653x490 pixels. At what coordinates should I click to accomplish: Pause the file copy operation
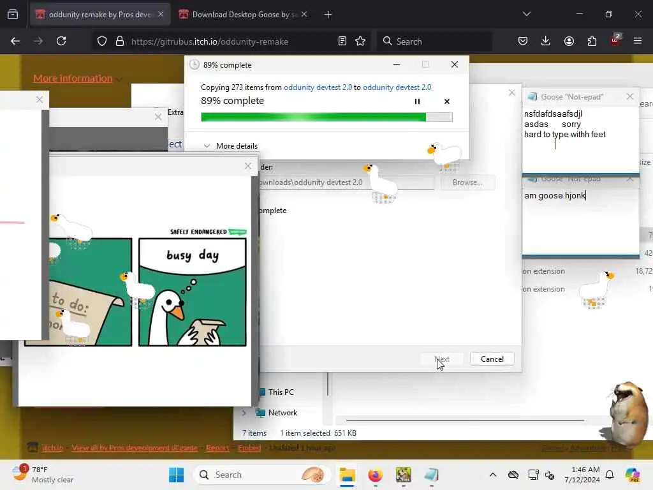pos(417,101)
